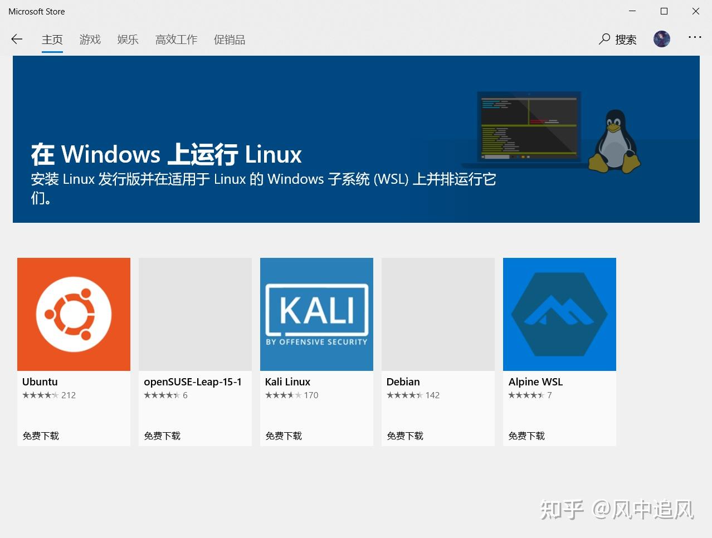Select the 主页 tab
Viewport: 712px width, 538px height.
coord(52,40)
